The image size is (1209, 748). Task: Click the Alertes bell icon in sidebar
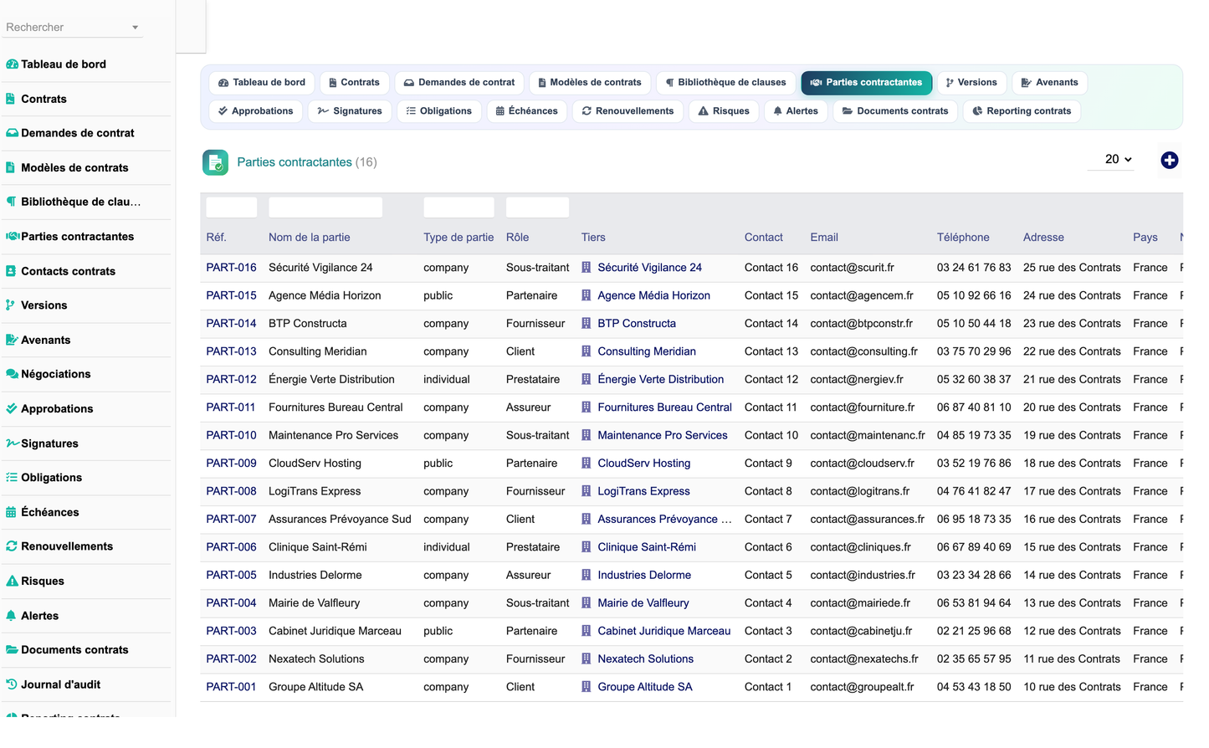pyautogui.click(x=11, y=616)
